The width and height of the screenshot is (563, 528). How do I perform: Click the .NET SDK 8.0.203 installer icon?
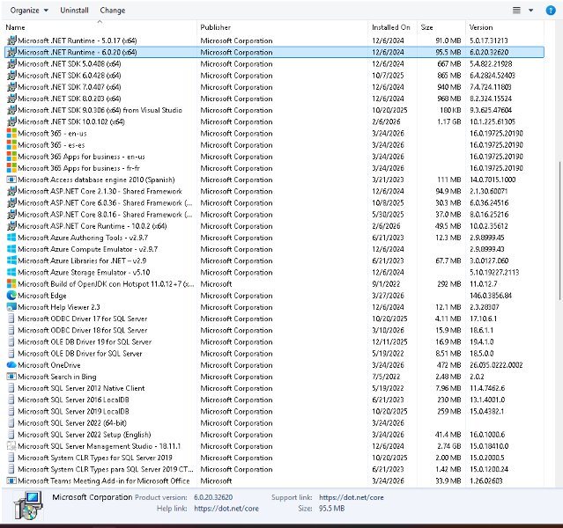pyautogui.click(x=11, y=99)
